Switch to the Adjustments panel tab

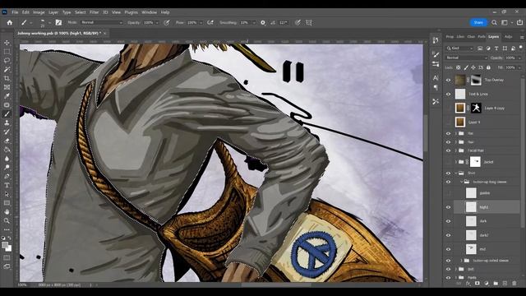click(x=508, y=36)
